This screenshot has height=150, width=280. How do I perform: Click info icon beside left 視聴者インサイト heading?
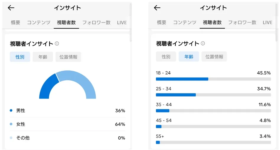tap(57, 43)
